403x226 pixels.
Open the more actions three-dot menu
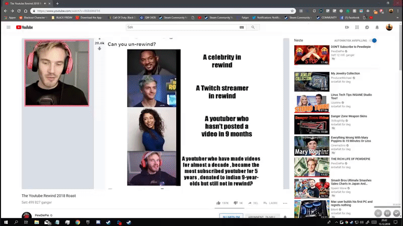point(285,203)
